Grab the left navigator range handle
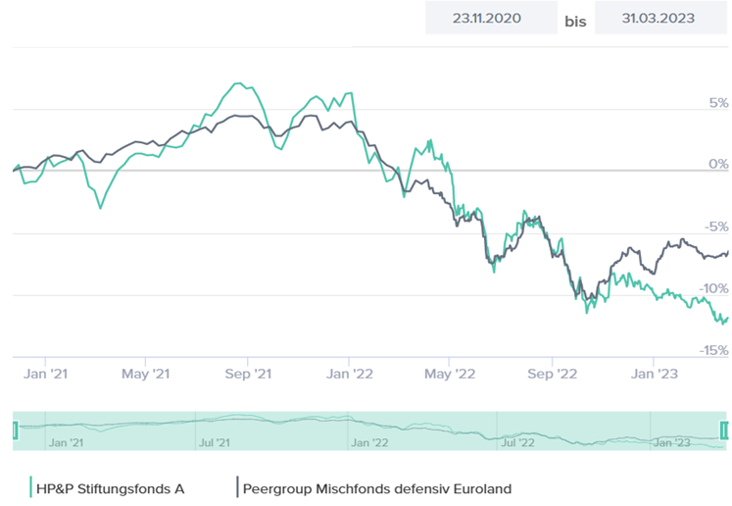Image resolution: width=732 pixels, height=506 pixels. 15,430
